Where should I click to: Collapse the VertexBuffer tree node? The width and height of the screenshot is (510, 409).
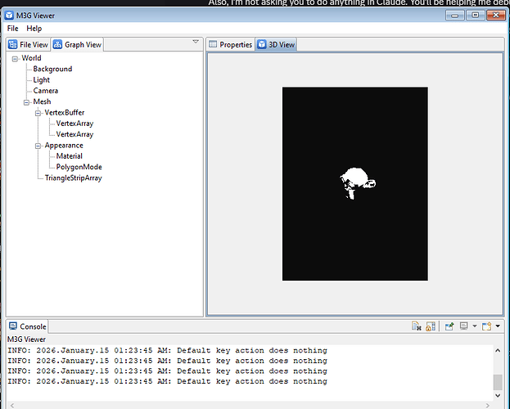(38, 113)
